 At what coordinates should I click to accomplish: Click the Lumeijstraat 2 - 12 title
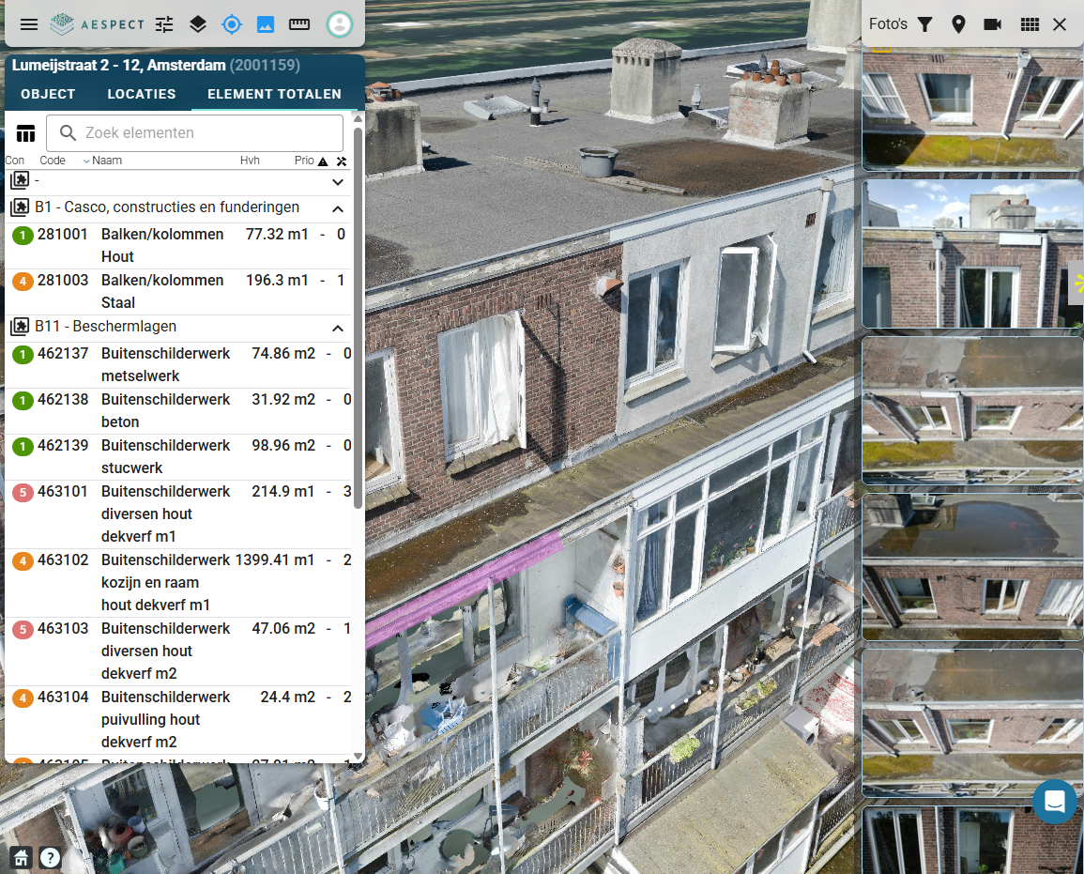(x=119, y=65)
